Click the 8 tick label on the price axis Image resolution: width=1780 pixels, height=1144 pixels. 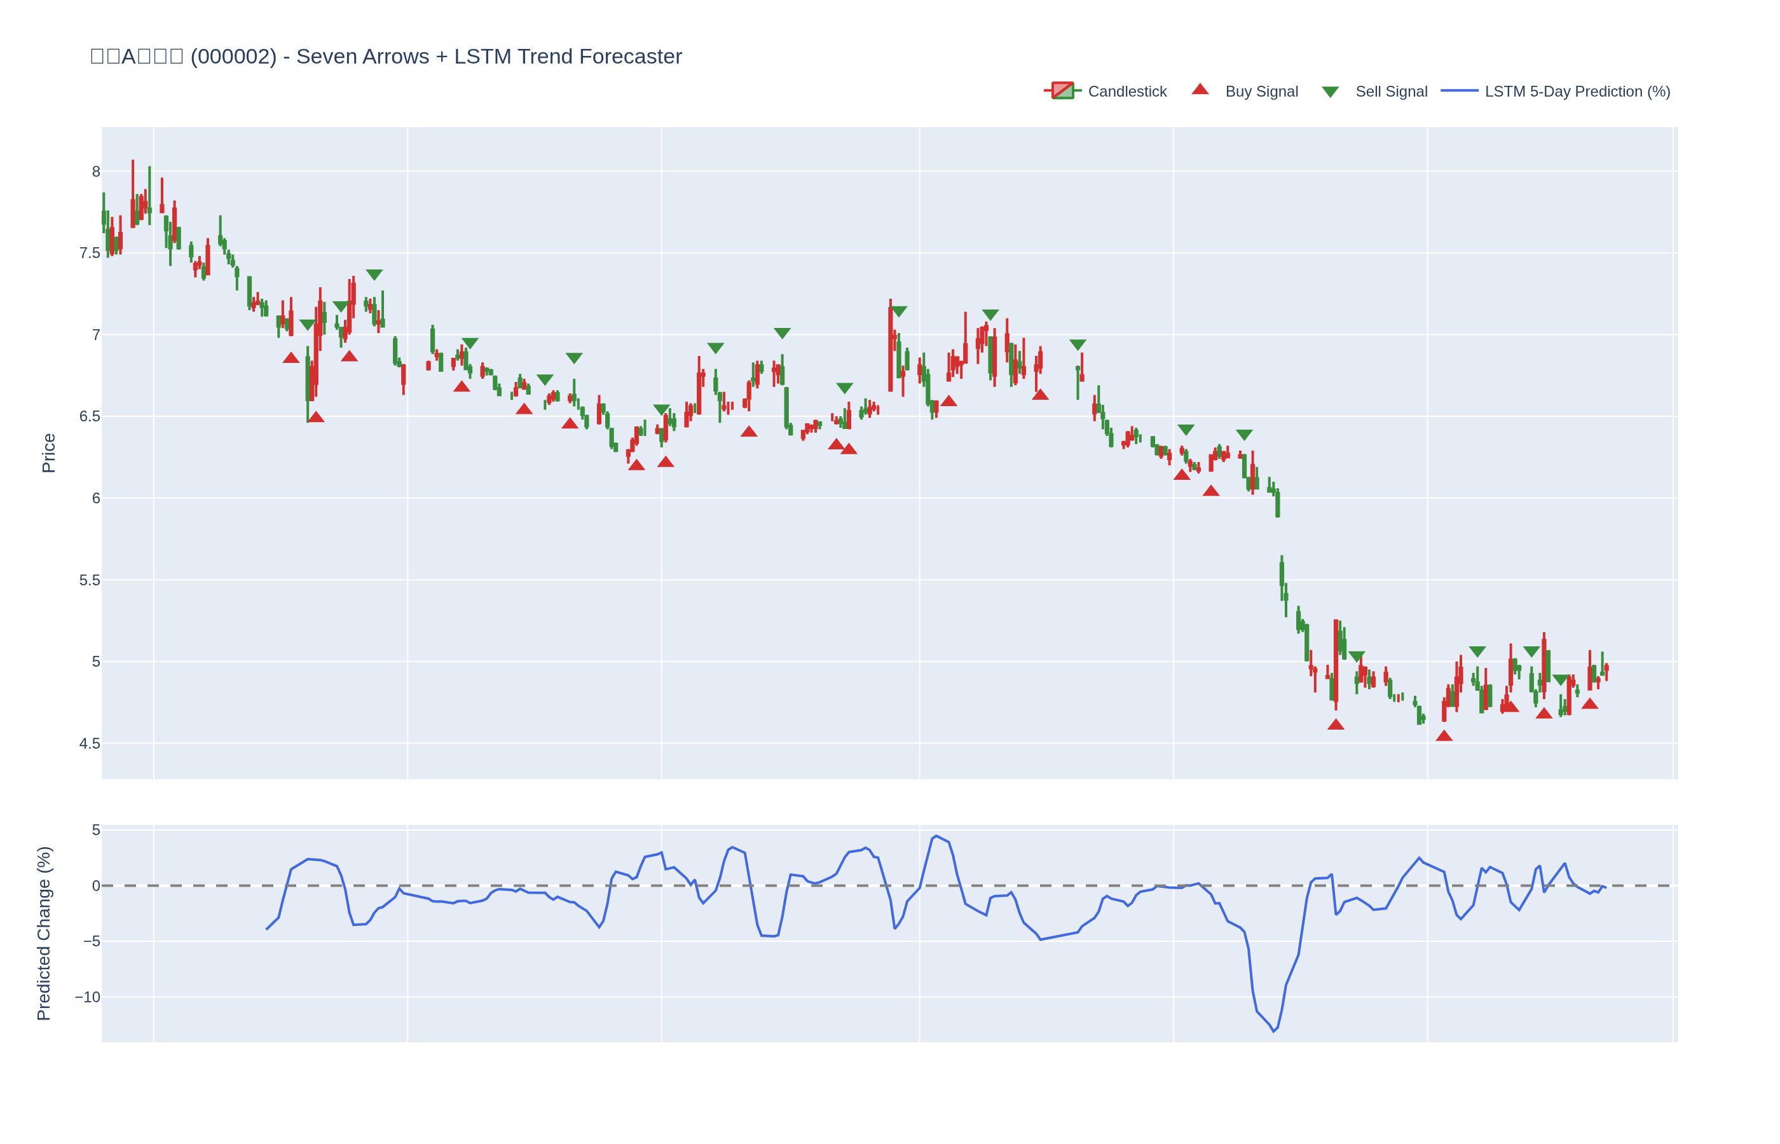tap(95, 172)
